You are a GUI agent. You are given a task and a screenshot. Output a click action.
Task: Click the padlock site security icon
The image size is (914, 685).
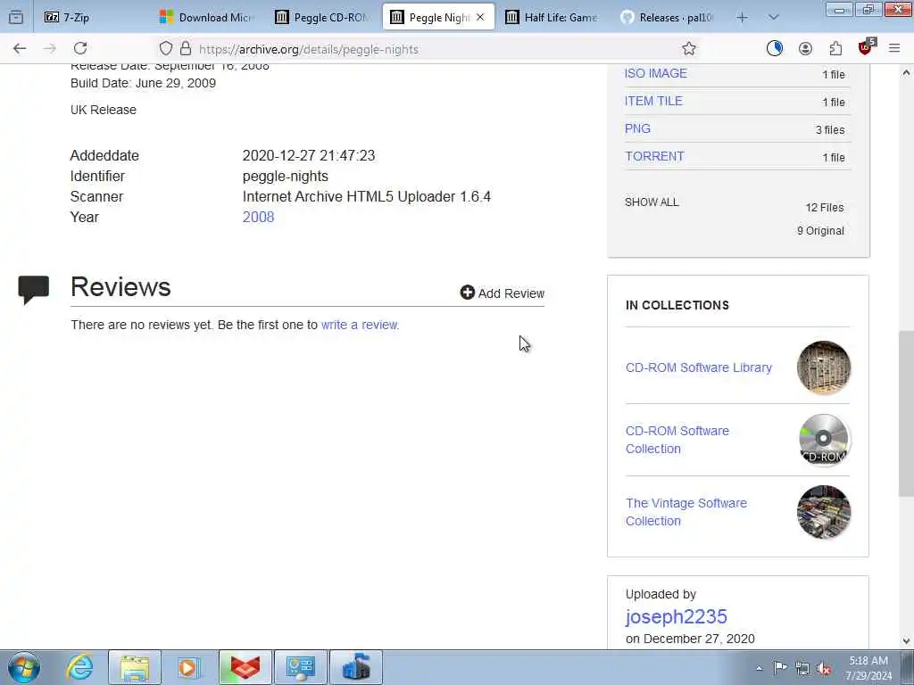coord(186,49)
